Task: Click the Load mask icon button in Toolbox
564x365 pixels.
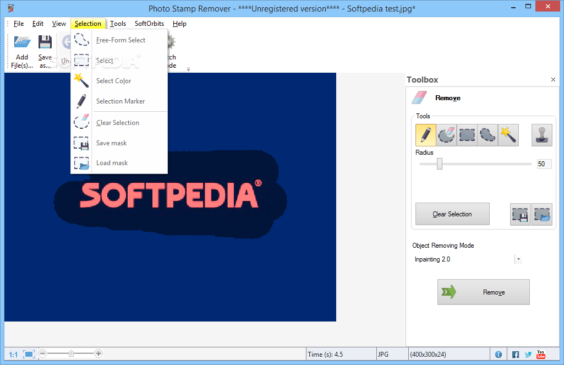Action: (x=542, y=215)
